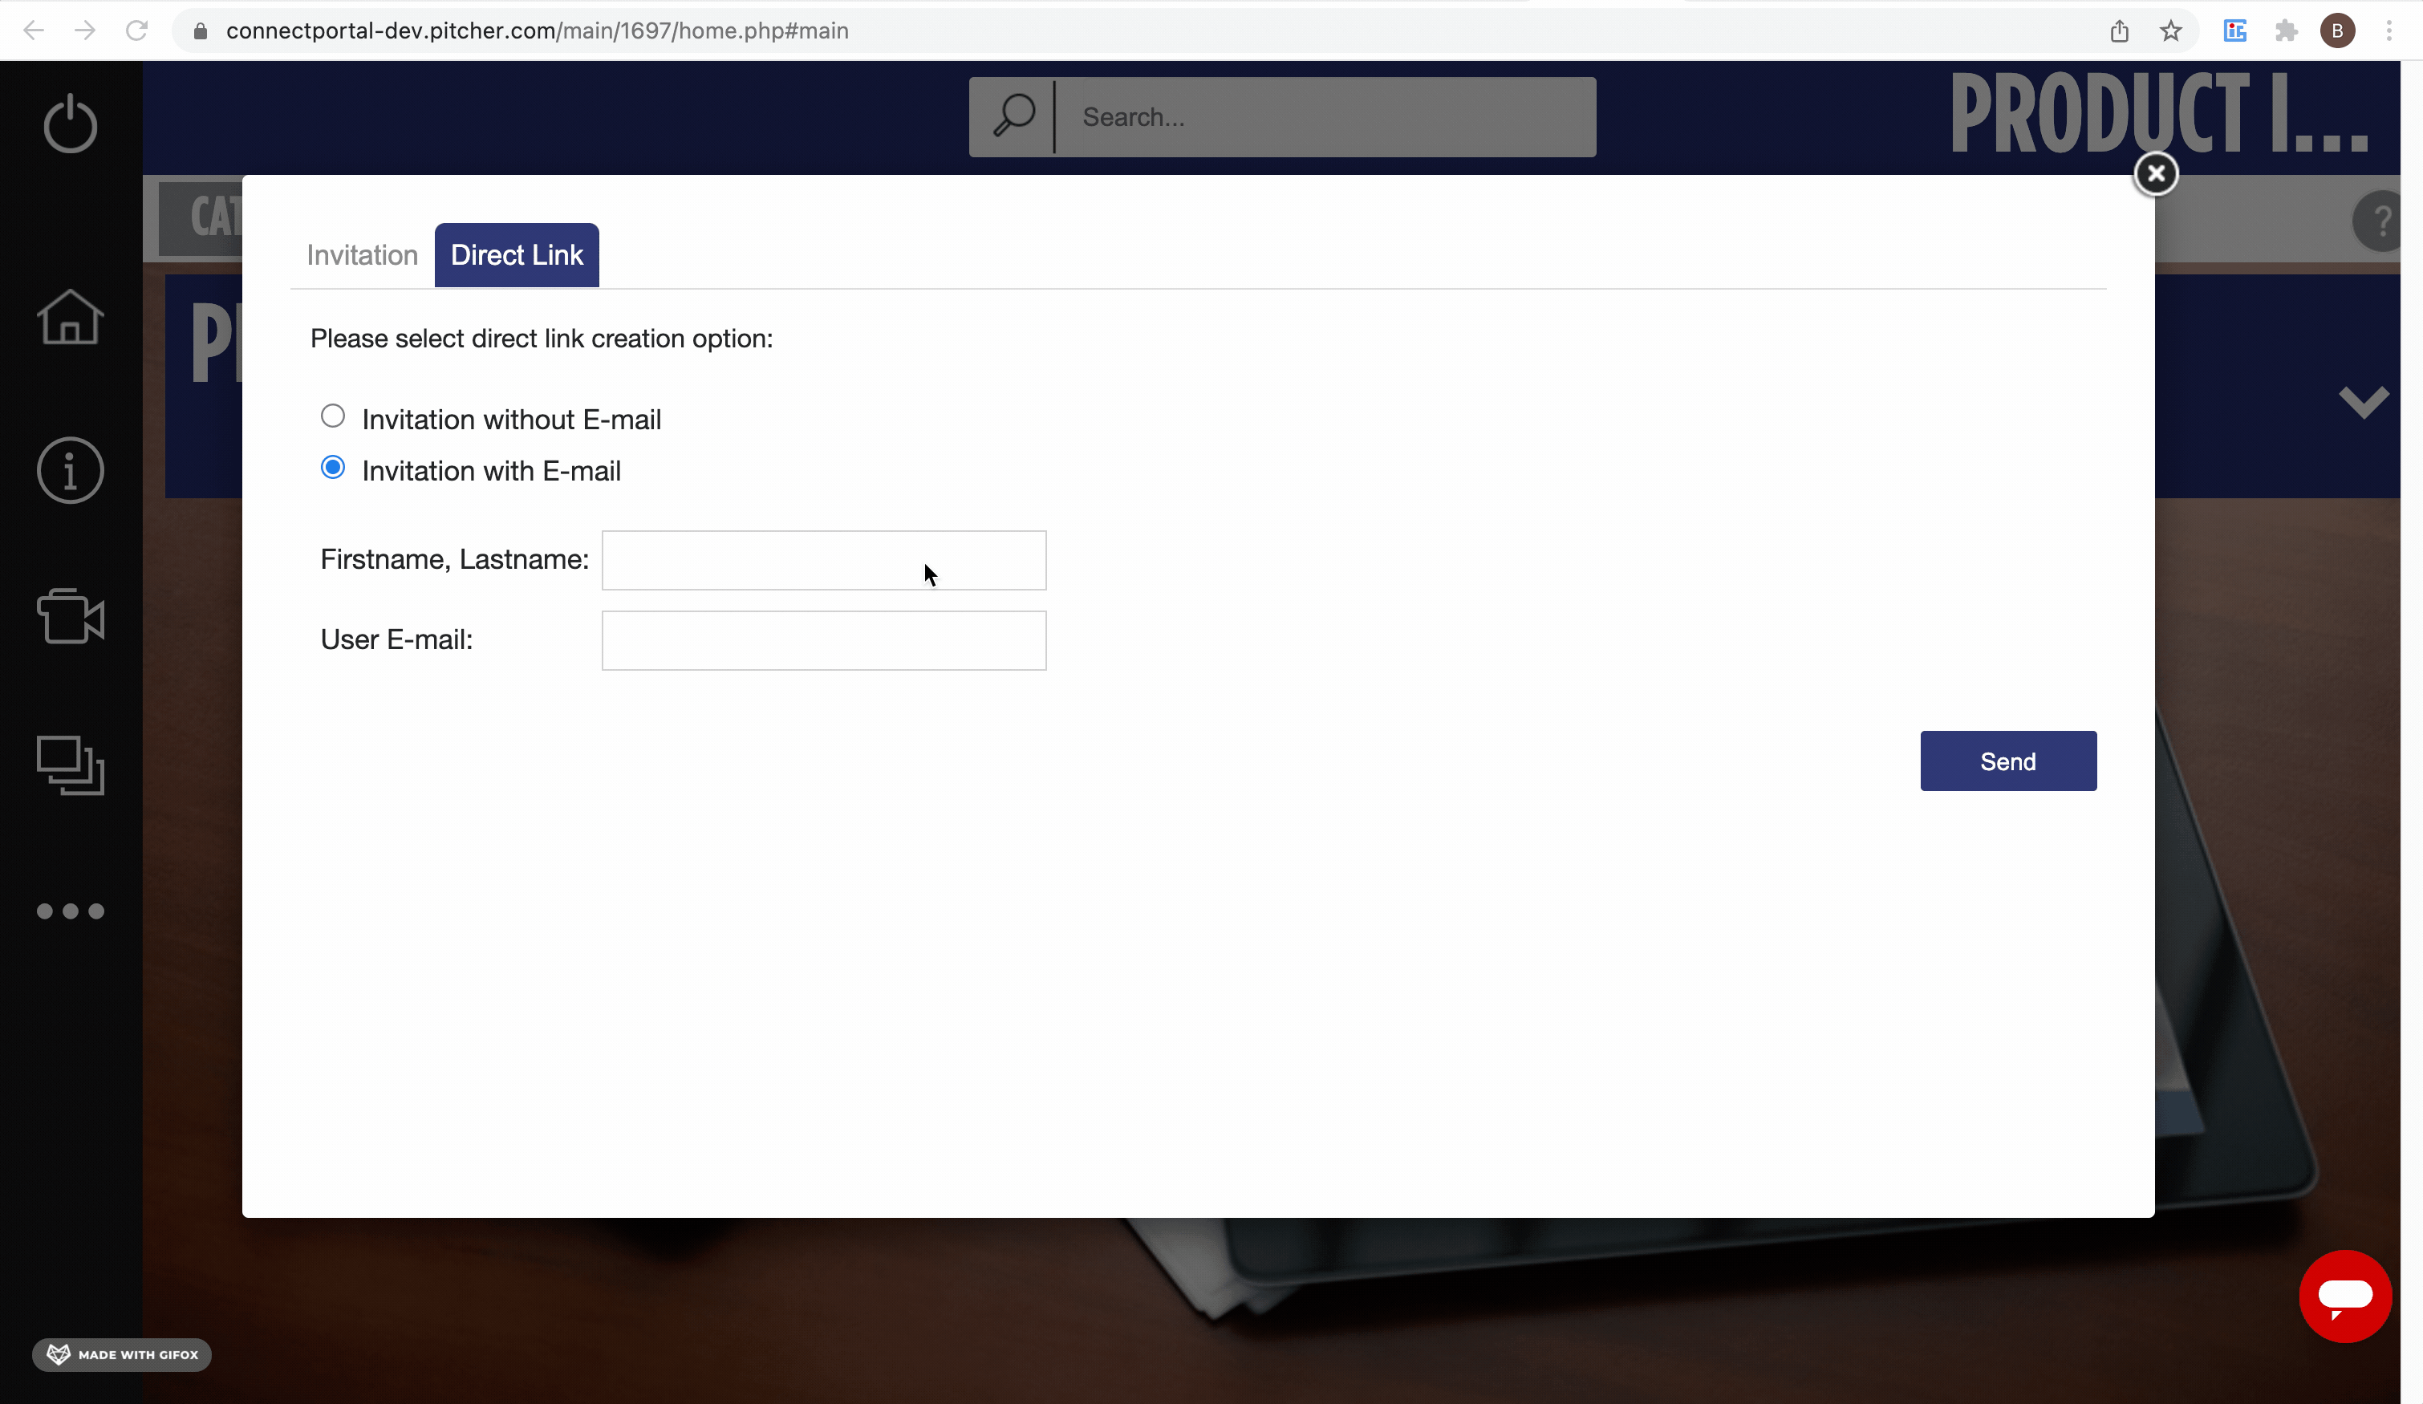Open the browser extensions puzzle icon
Viewport: 2423px width, 1404px height.
(x=2287, y=30)
